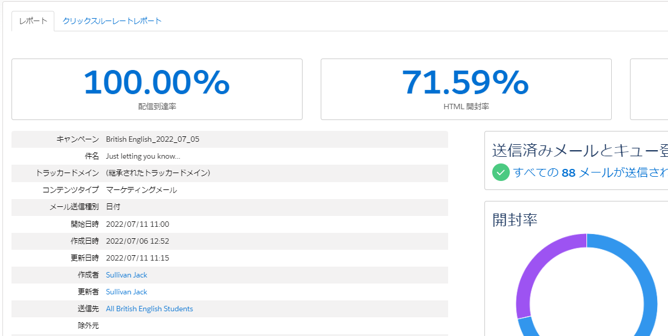The width and height of the screenshot is (668, 336).
Task: Click the 作成日時 field label
Action: 85,241
